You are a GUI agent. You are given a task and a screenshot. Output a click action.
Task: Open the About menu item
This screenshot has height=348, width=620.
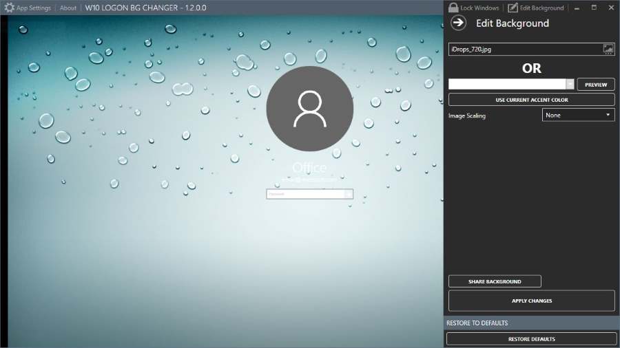[x=68, y=8]
